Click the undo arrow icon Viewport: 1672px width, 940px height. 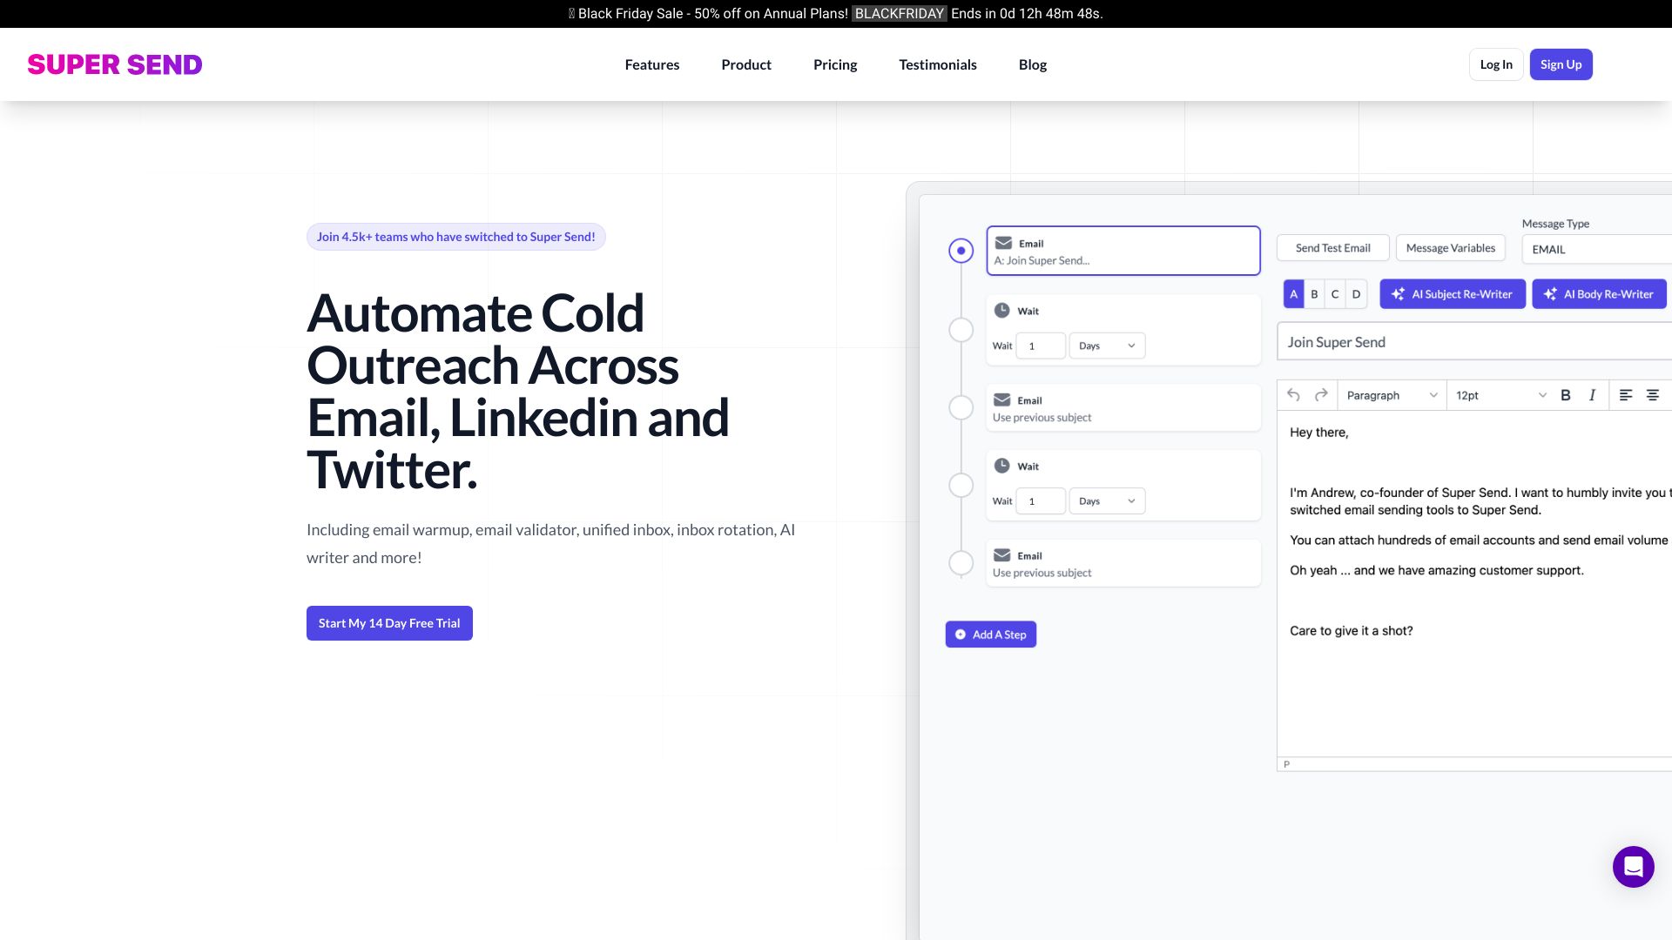(1293, 395)
